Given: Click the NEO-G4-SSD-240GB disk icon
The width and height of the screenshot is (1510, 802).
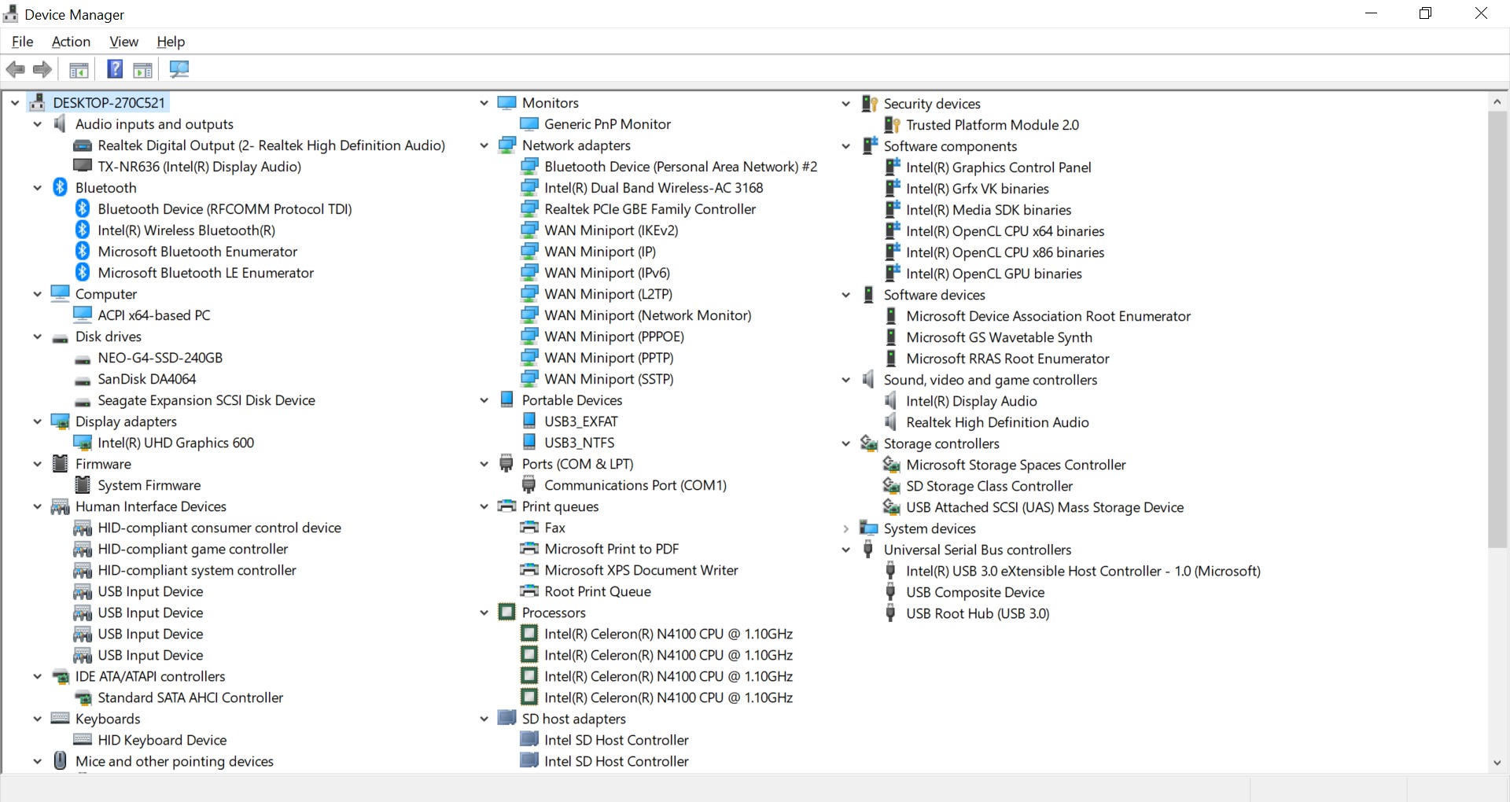Looking at the screenshot, I should pos(82,359).
